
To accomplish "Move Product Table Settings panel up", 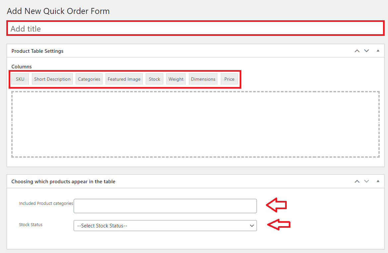I will 357,51.
